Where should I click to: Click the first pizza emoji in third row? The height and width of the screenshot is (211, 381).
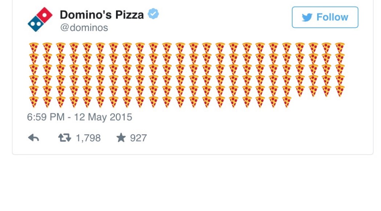(x=34, y=70)
